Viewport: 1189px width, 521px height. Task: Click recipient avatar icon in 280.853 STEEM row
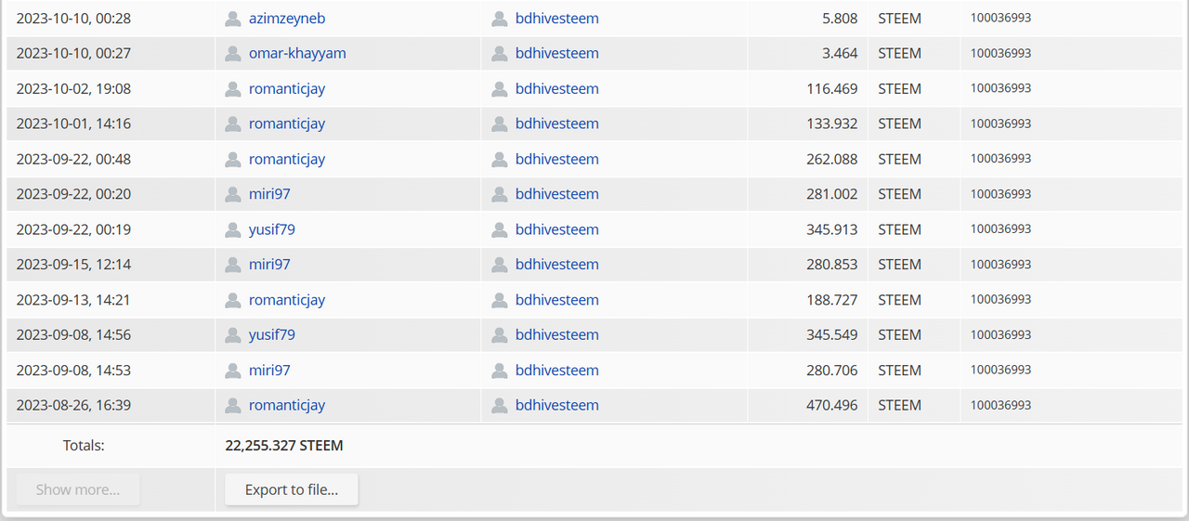coord(500,266)
